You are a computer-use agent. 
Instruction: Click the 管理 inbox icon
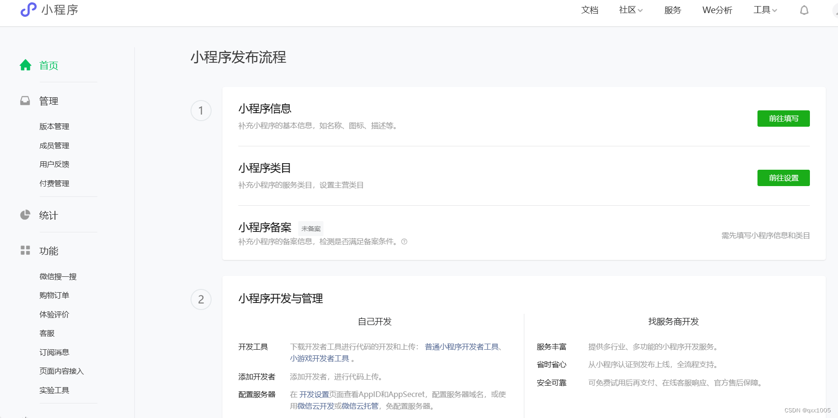25,101
